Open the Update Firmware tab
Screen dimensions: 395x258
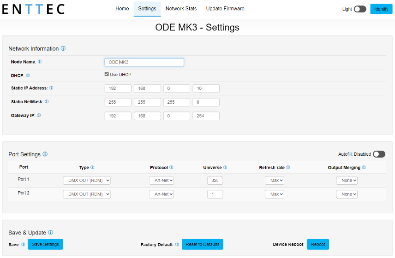[x=225, y=9]
